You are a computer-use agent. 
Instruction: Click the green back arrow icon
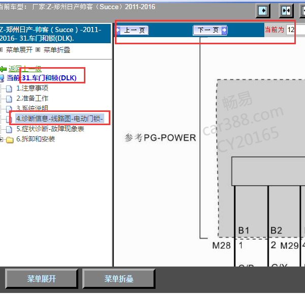tap(4, 69)
